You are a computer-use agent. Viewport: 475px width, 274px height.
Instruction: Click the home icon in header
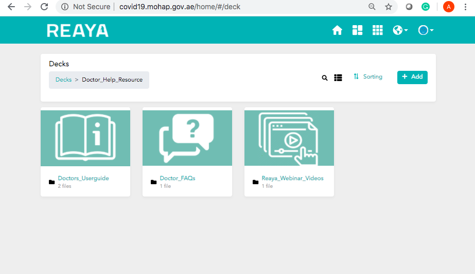[337, 31]
